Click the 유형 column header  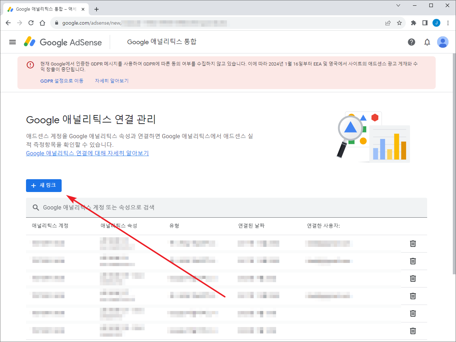point(174,226)
